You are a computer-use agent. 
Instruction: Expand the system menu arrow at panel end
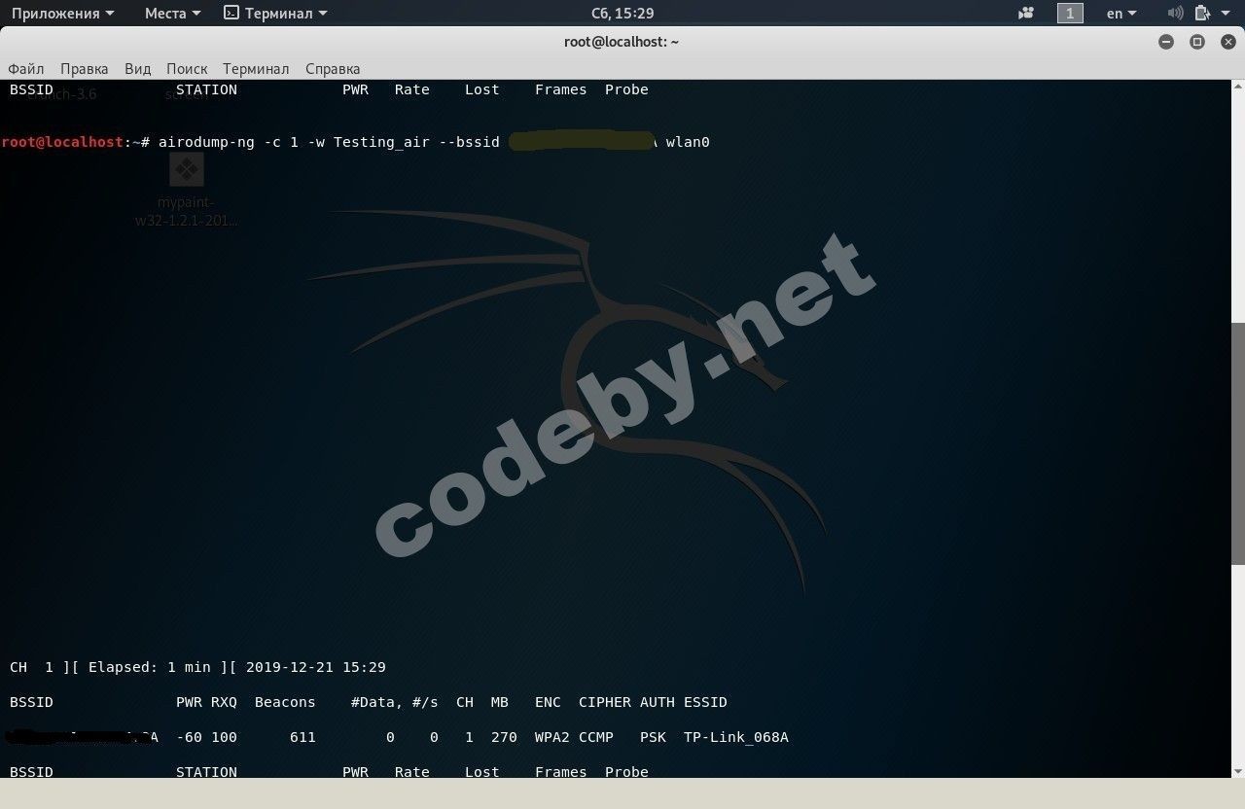pos(1227,13)
